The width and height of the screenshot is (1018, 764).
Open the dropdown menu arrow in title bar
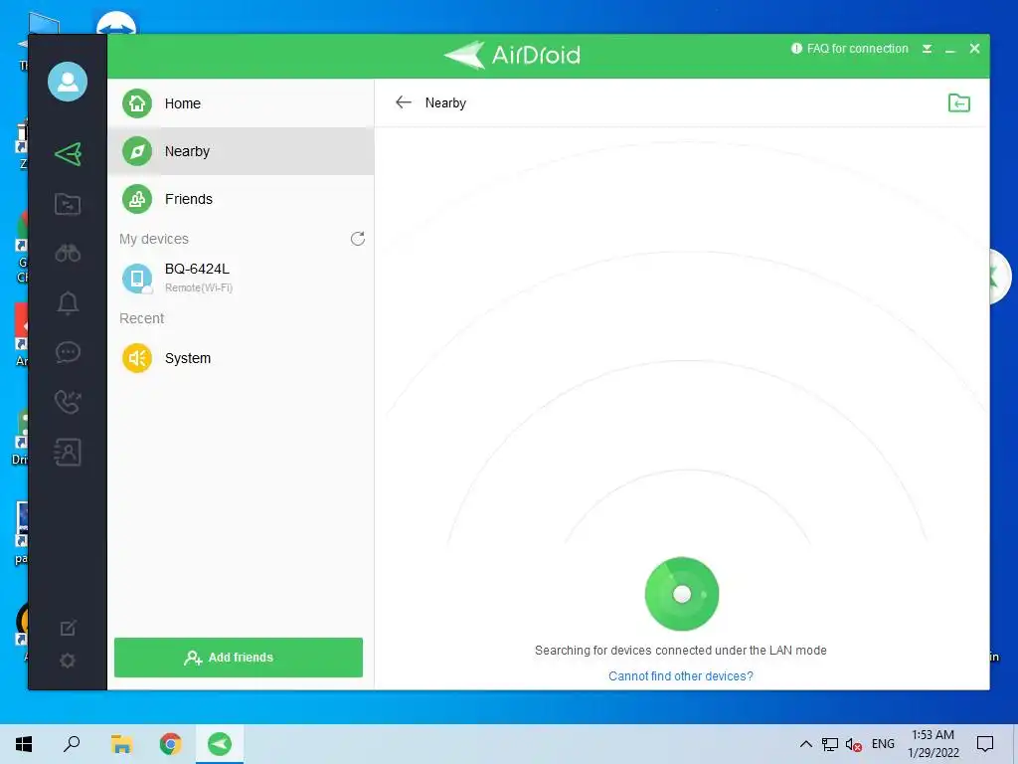pyautogui.click(x=928, y=49)
